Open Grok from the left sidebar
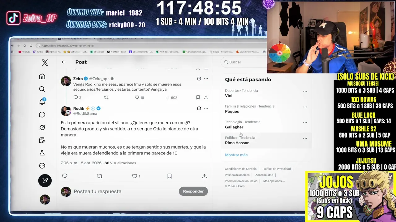396x222 pixels. click(x=42, y=127)
